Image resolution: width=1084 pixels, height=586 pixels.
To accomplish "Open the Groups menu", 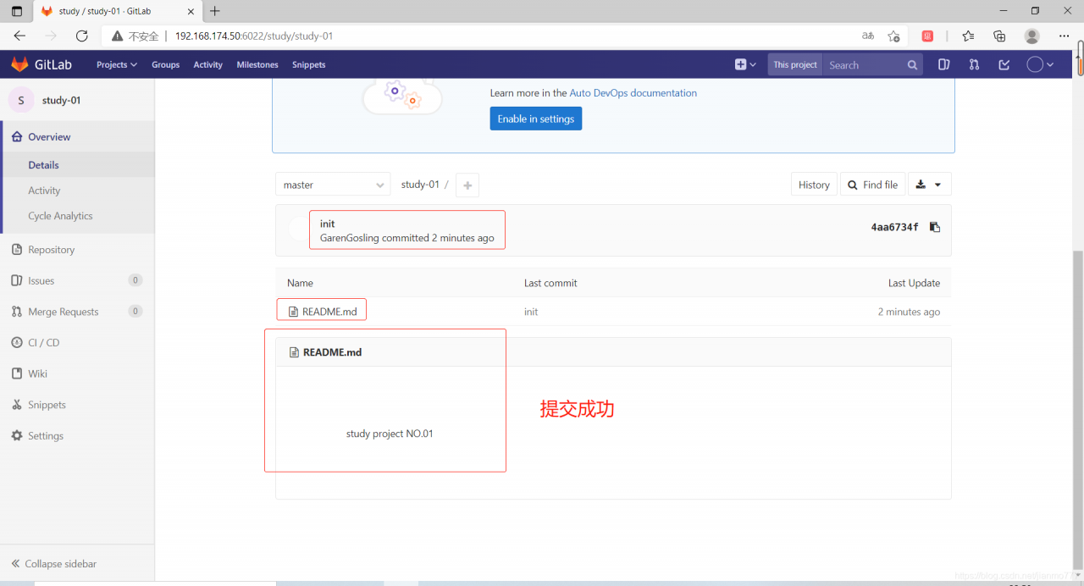I will [x=165, y=64].
